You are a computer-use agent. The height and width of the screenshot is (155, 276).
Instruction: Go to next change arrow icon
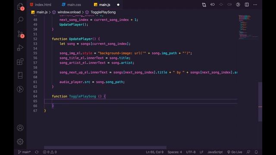[x=229, y=5]
